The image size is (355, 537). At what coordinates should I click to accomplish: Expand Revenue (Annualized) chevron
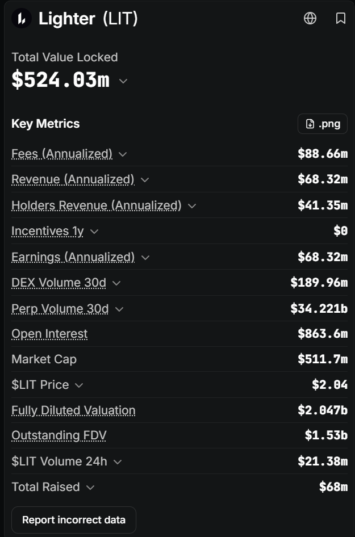coord(145,180)
